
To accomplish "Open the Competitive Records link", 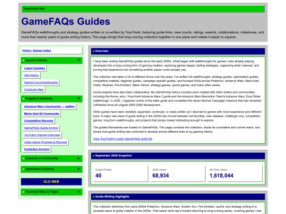I will click(39, 120).
